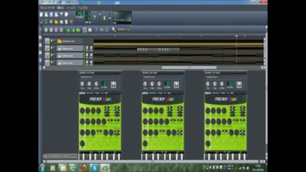The height and width of the screenshot is (172, 306).
Task: Click the orange-red icon ending second toolbar row
Action: click(x=72, y=22)
